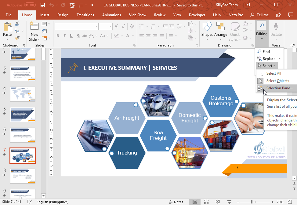The height and width of the screenshot is (205, 297).
Task: Open the Transitions tab
Action: pos(85,15)
